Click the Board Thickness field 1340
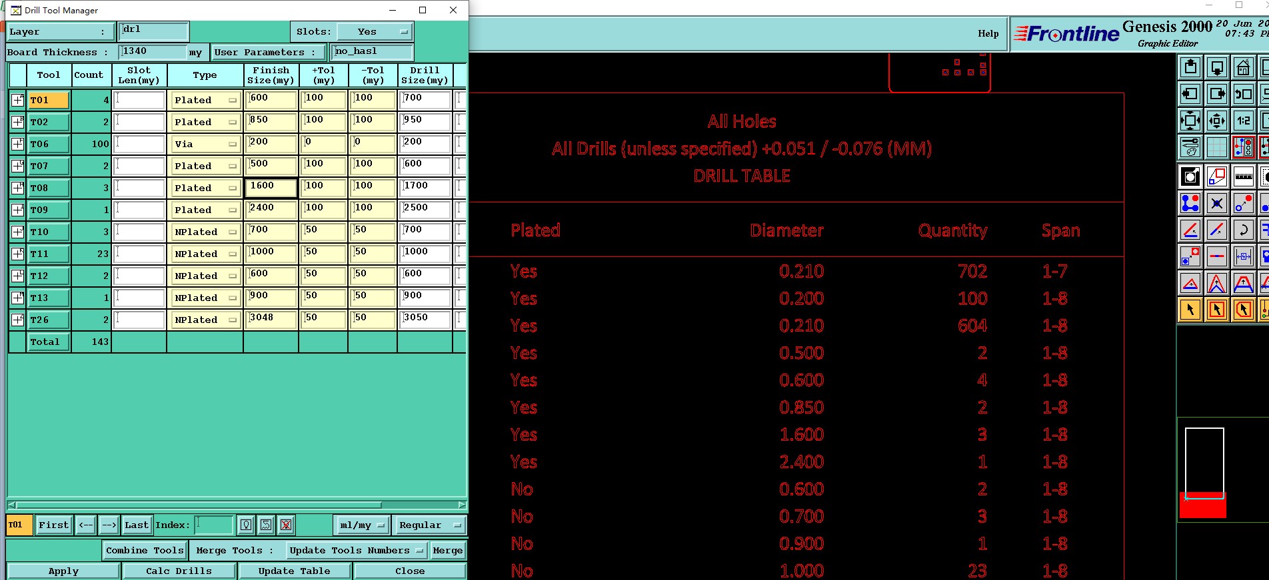1269x580 pixels. coord(153,52)
